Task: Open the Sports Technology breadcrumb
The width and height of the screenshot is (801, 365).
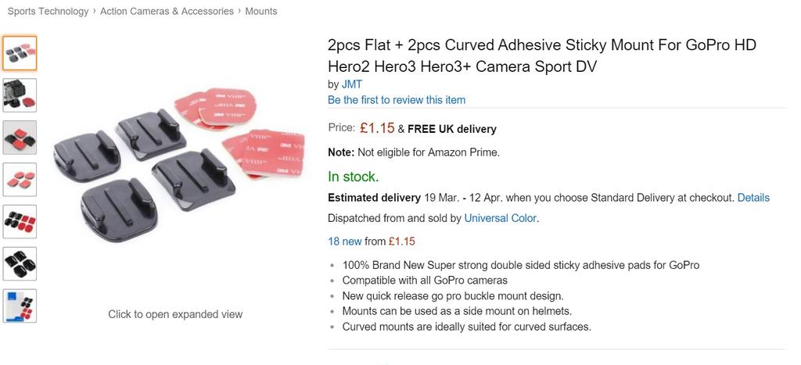Action: [48, 11]
